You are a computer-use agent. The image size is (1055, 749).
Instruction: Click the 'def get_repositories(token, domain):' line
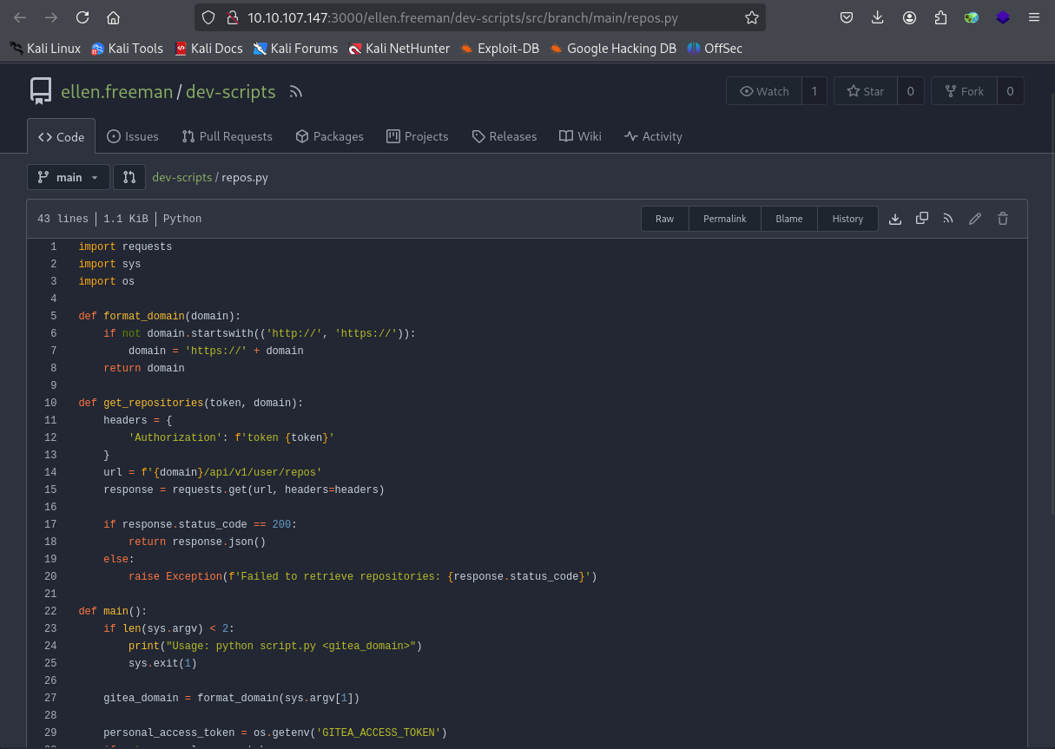[190, 403]
